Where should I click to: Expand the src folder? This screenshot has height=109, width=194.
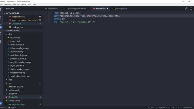[10, 83]
